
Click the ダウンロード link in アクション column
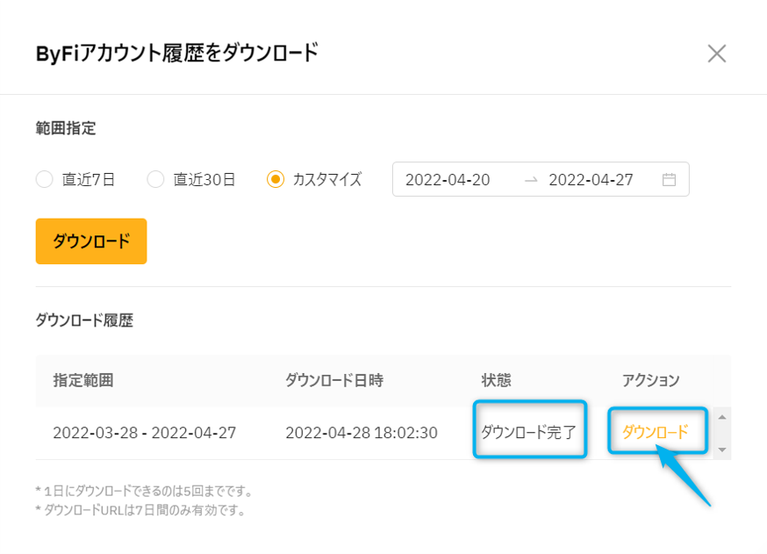click(x=655, y=432)
